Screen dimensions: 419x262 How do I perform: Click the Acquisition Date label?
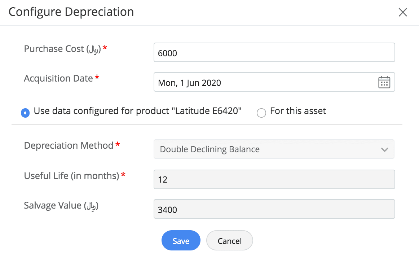pyautogui.click(x=58, y=78)
